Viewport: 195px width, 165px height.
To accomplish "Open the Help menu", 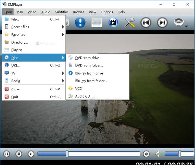I will click(x=121, y=12).
